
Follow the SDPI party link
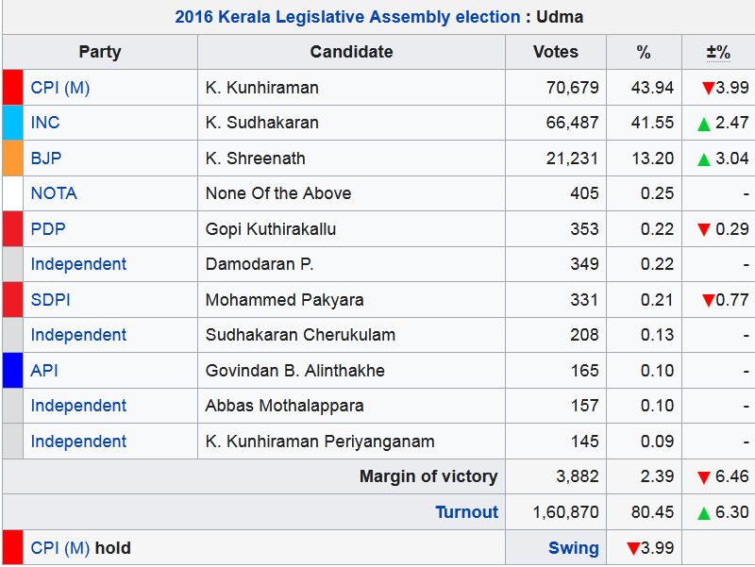point(50,300)
